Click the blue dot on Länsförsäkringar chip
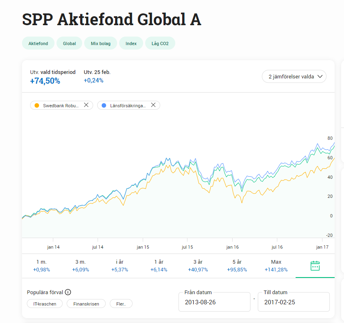Viewport: 344px width, 323px height. pos(104,106)
